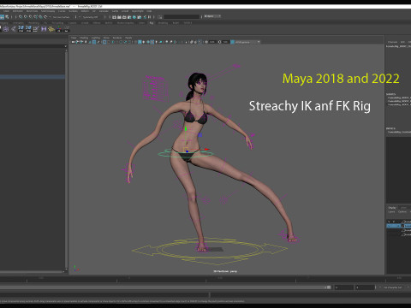Open the Channels menu in the Channel Box
The image size is (411, 308).
click(392, 42)
